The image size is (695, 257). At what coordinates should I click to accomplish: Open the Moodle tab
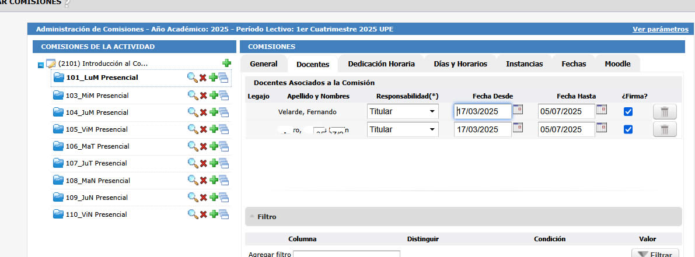(617, 64)
